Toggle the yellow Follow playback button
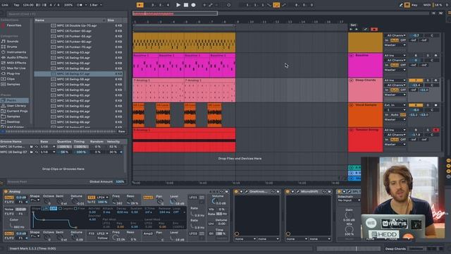The width and height of the screenshot is (451, 254). click(140, 5)
